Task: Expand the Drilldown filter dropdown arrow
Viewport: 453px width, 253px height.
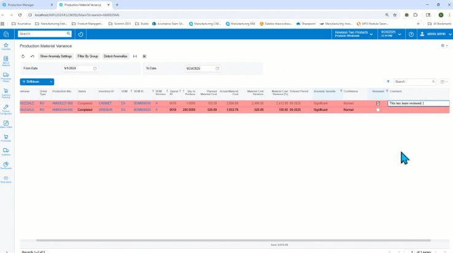Action: (51, 82)
